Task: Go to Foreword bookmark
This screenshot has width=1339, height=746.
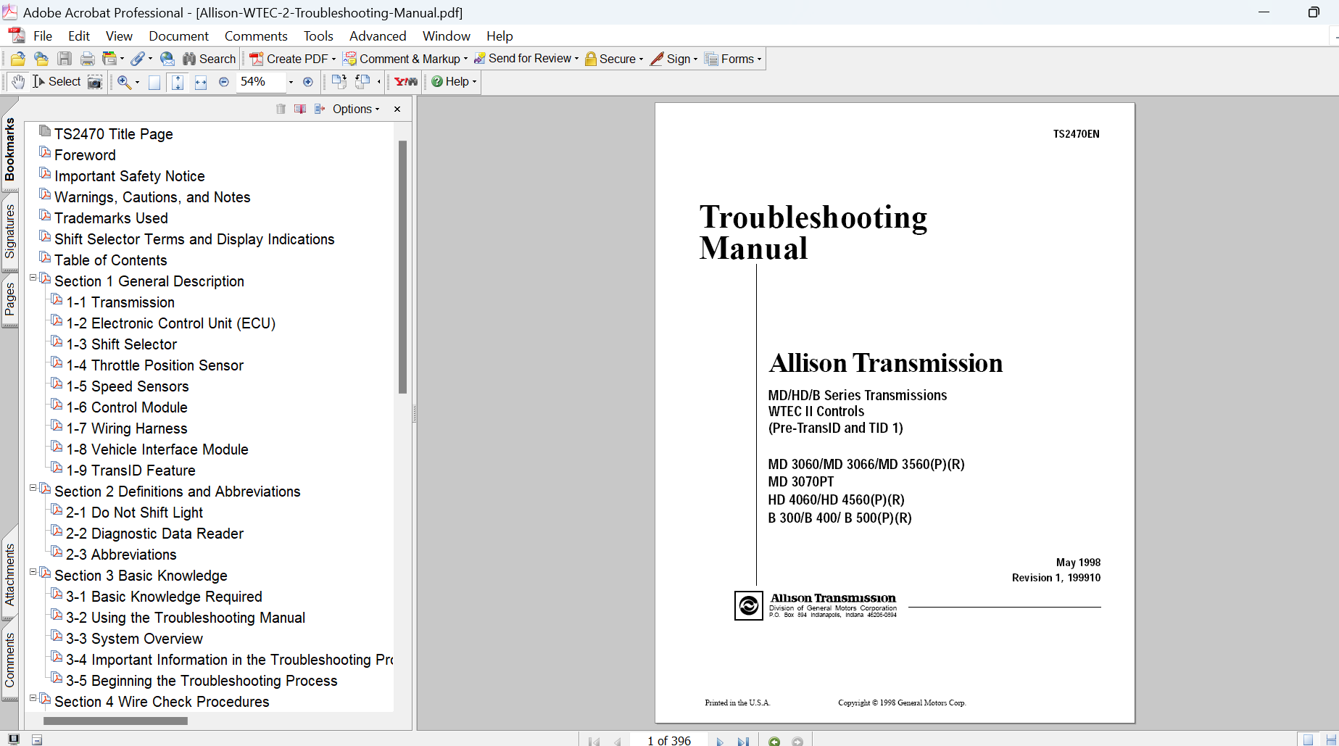Action: click(85, 155)
